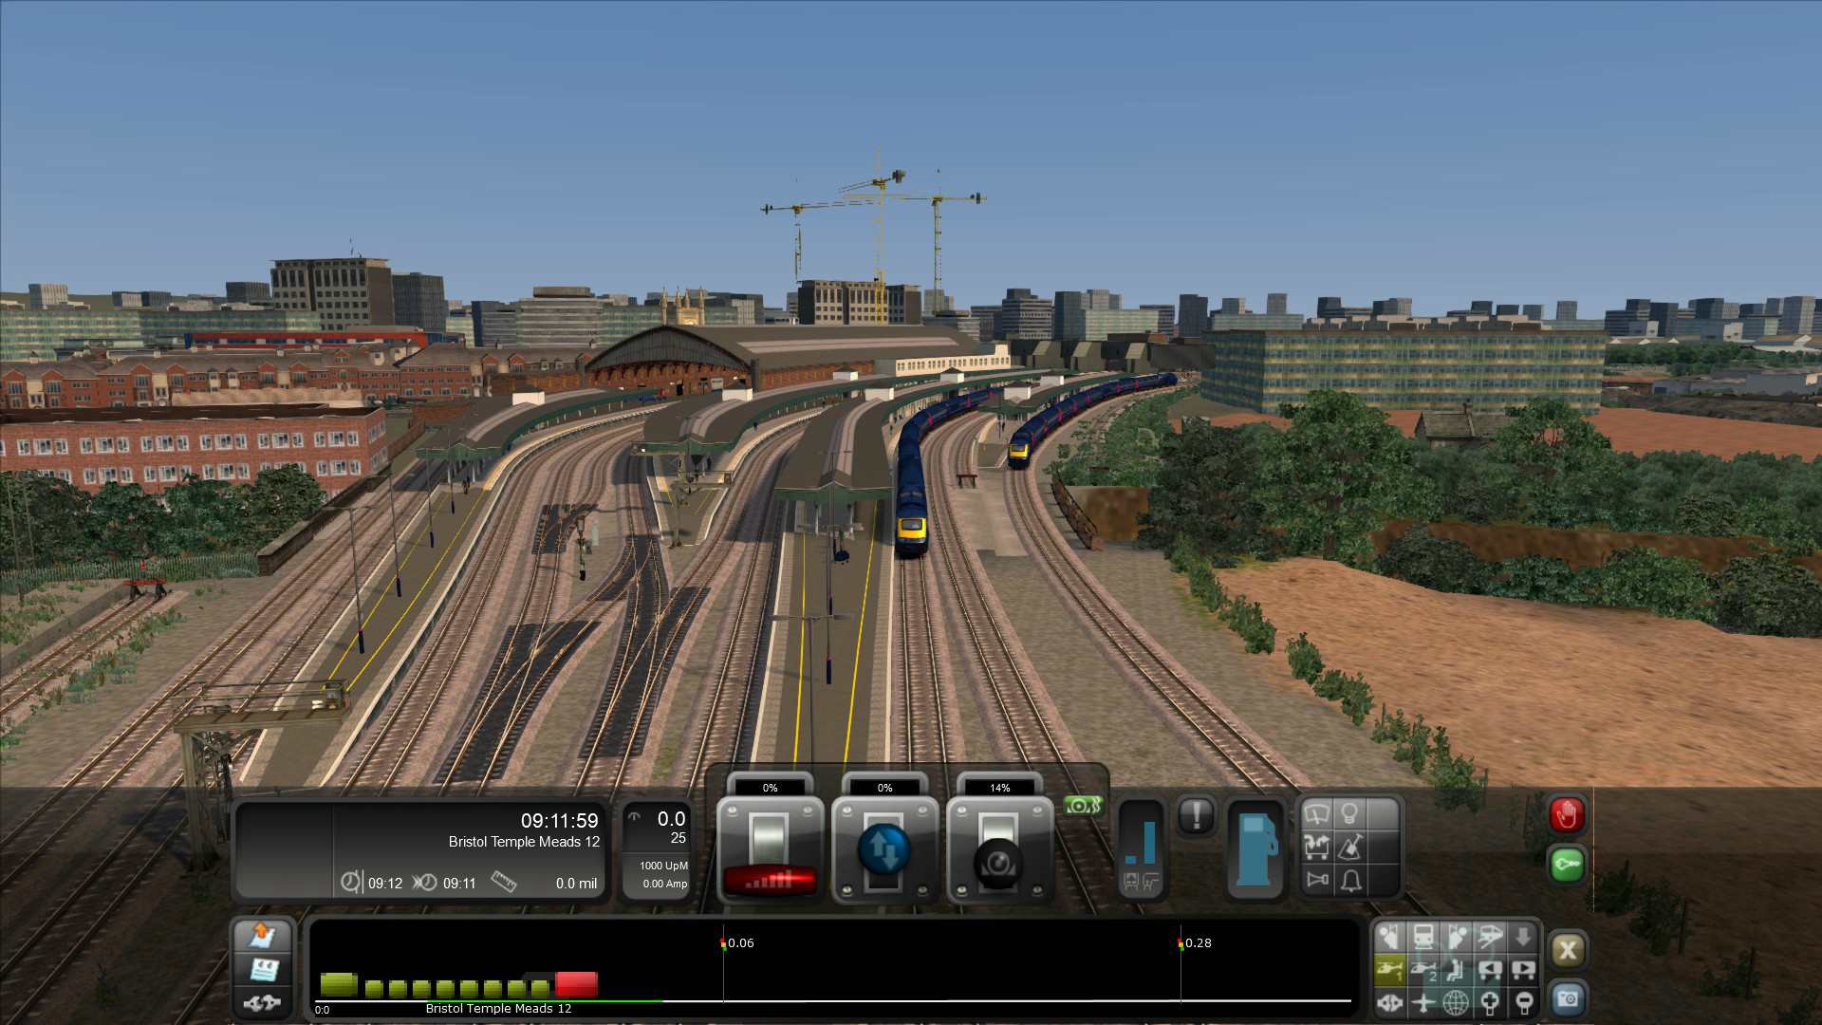Screen dimensions: 1822x1025
Task: Toggle the windscreen wipers icon
Action: click(x=1317, y=814)
